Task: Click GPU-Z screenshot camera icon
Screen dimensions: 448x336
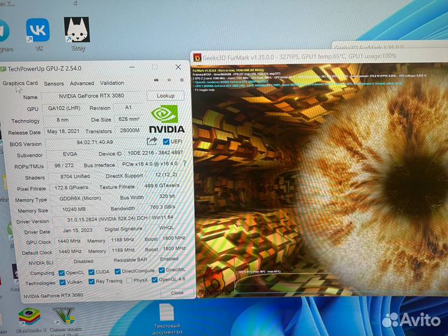Action: tap(156, 80)
